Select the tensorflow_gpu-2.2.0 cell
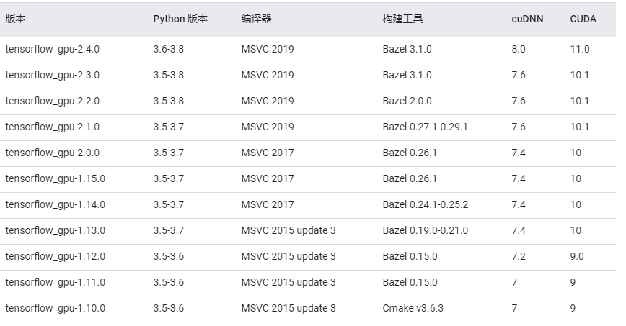This screenshot has width=626, height=326. pos(53,101)
